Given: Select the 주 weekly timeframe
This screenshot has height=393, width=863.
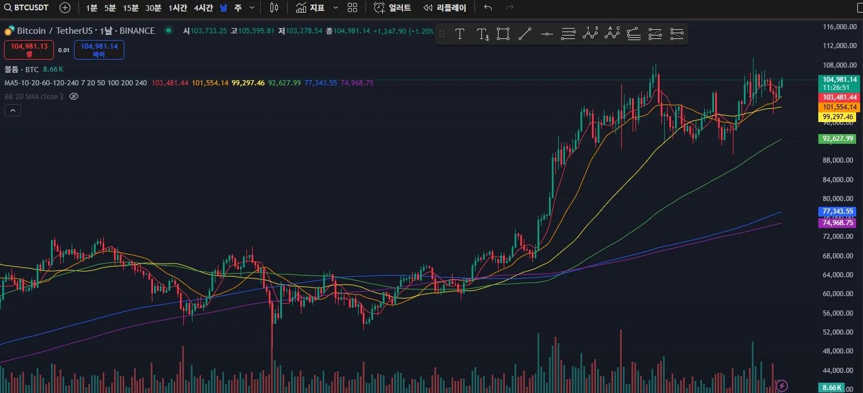Looking at the screenshot, I should click(238, 8).
